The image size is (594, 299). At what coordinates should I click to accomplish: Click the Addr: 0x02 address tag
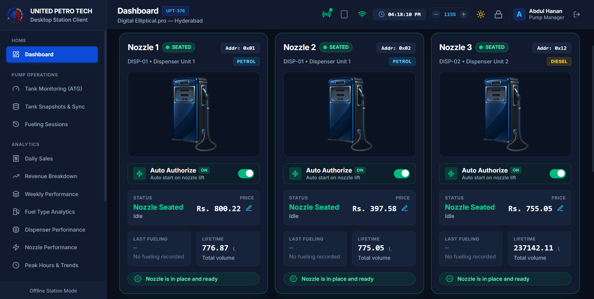point(396,48)
